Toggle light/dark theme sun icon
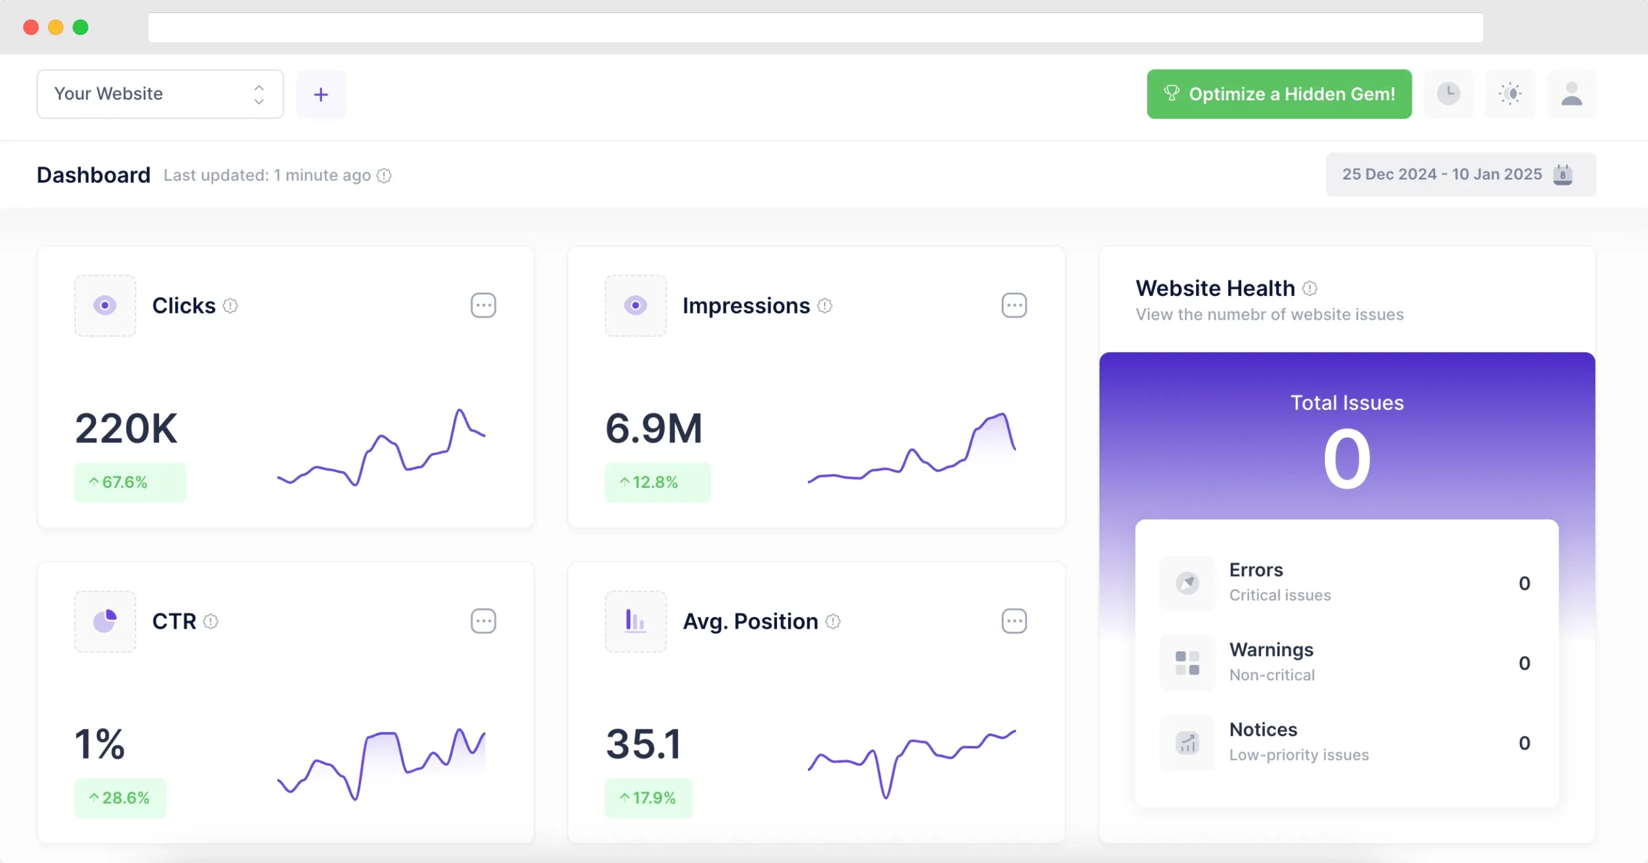The height and width of the screenshot is (863, 1648). [1510, 94]
